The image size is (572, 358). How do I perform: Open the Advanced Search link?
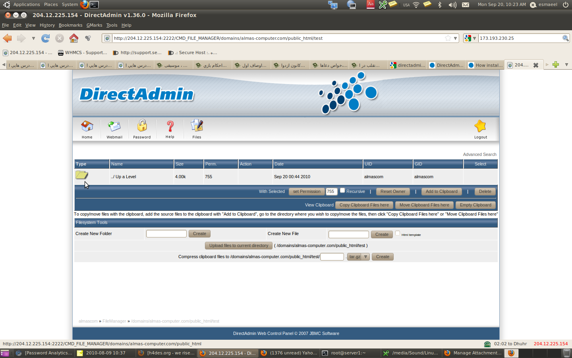point(479,154)
